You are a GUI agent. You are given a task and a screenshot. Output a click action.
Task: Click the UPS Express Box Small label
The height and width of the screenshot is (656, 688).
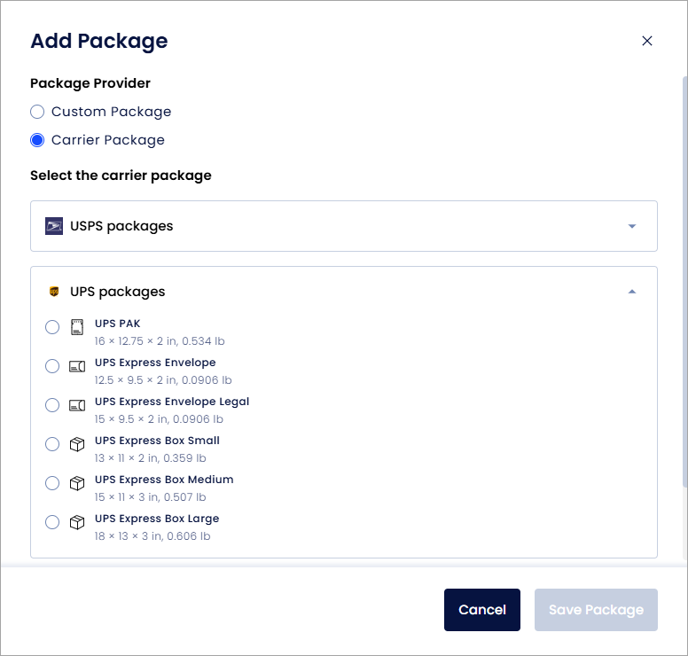pos(157,441)
